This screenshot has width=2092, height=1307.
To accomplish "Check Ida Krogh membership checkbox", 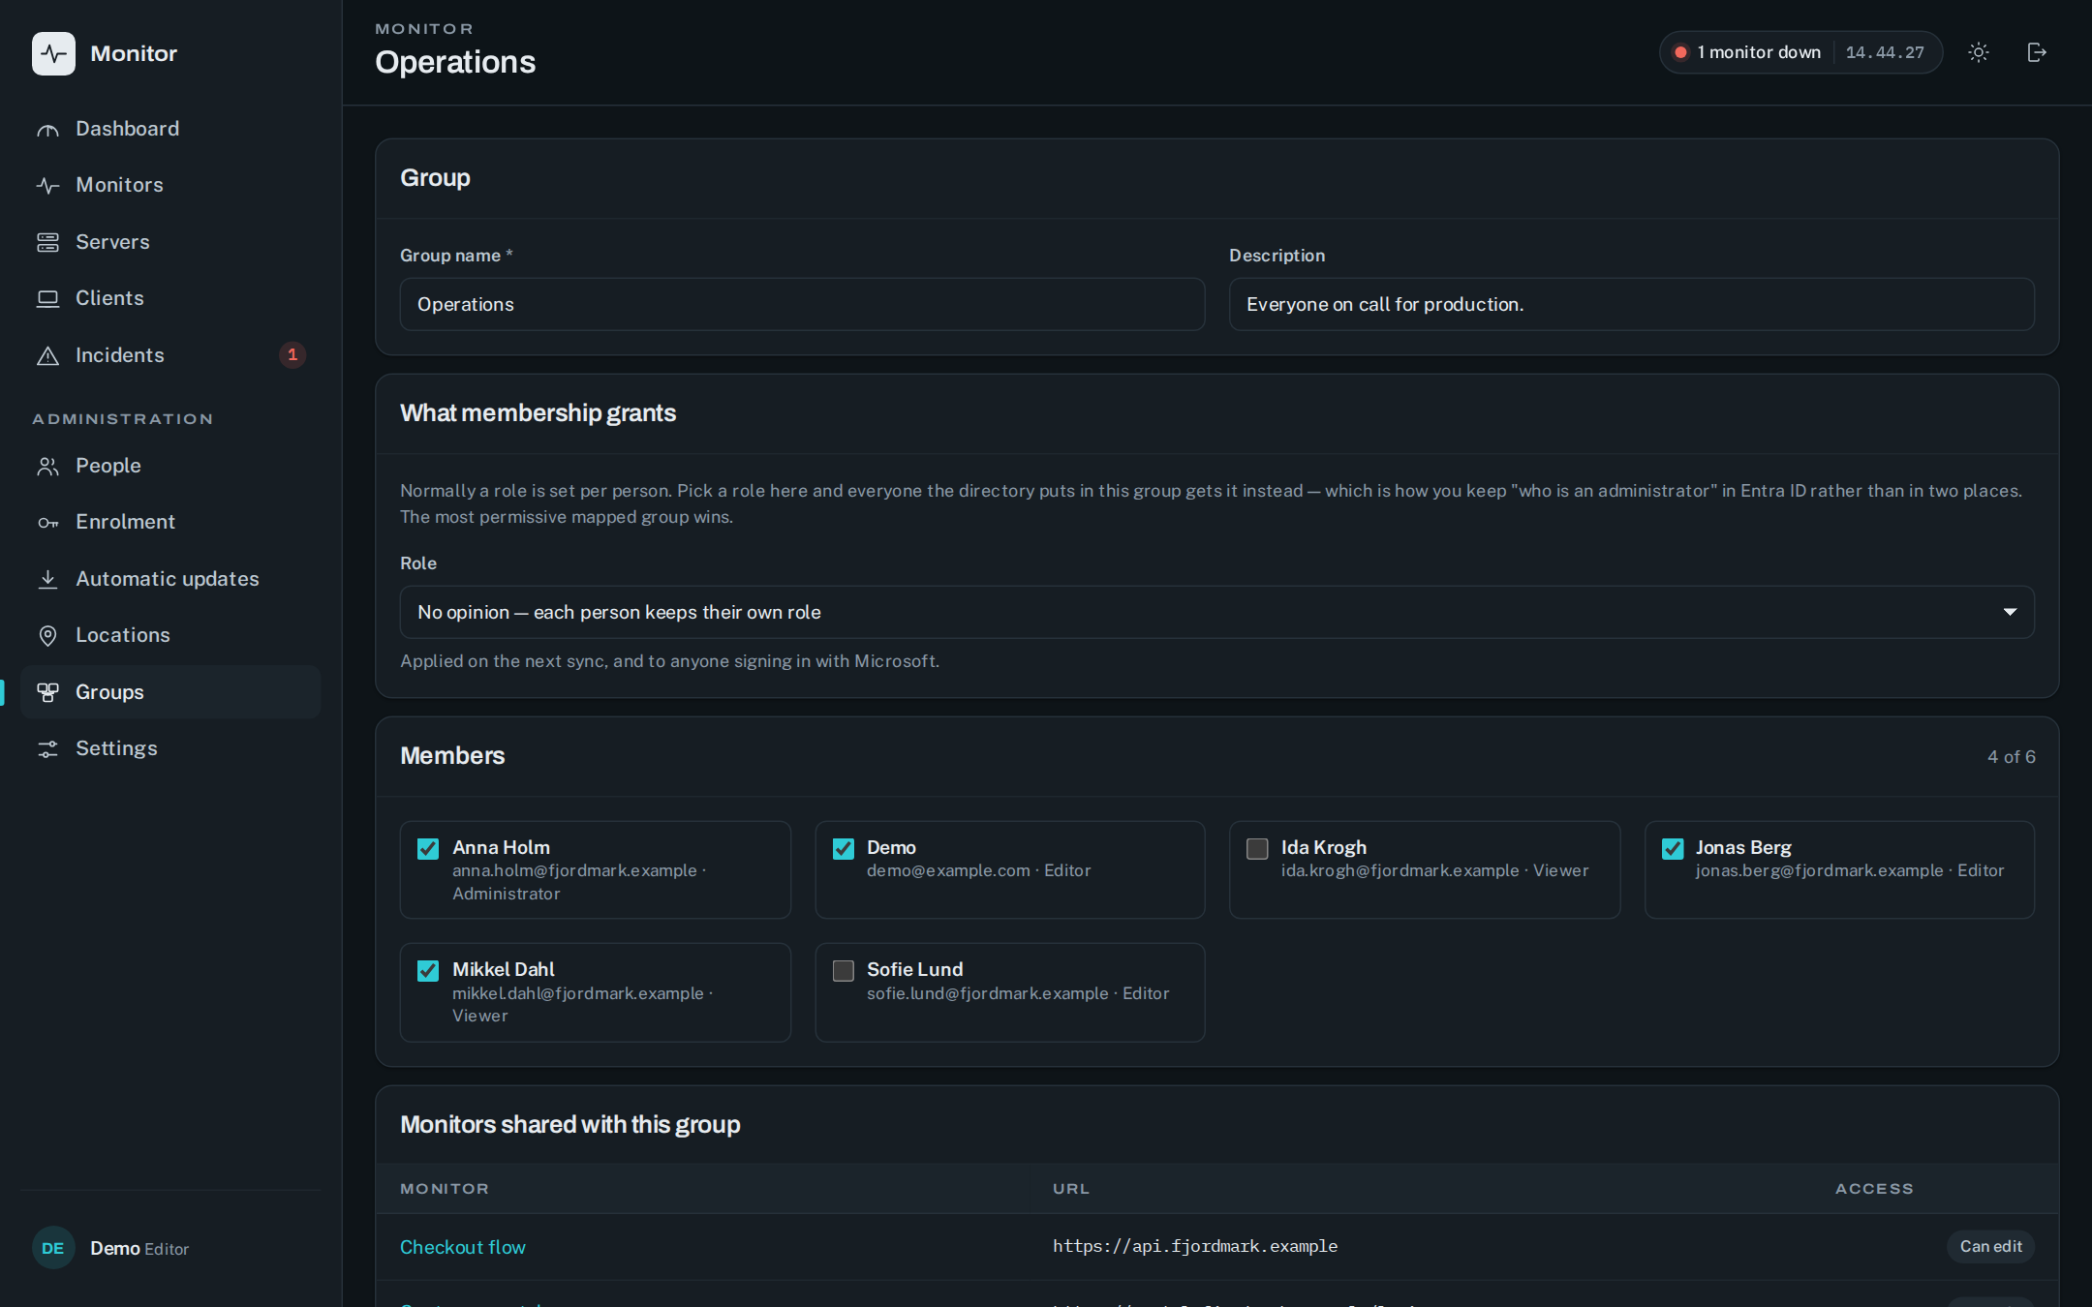I will point(1257,849).
